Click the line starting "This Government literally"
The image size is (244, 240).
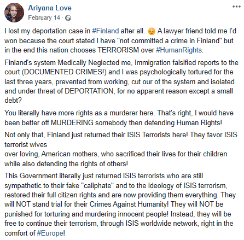click(x=103, y=176)
